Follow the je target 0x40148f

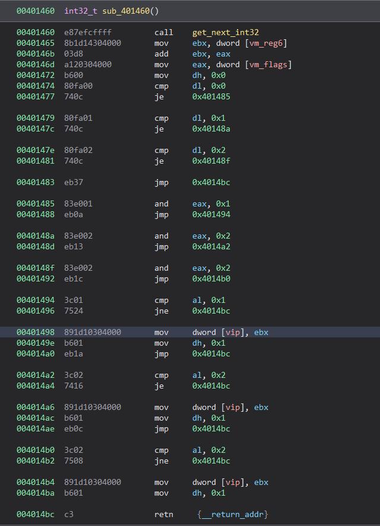pos(211,161)
